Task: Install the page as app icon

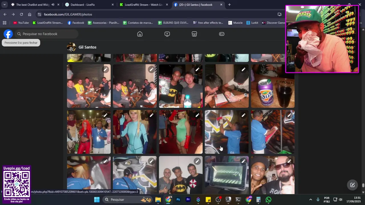Action: (x=279, y=14)
